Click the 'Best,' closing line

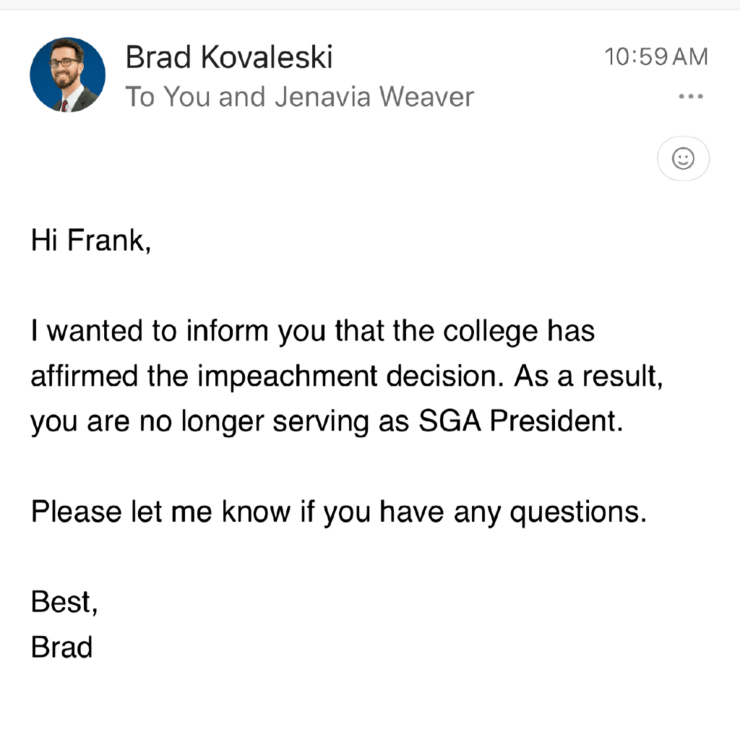(x=64, y=602)
